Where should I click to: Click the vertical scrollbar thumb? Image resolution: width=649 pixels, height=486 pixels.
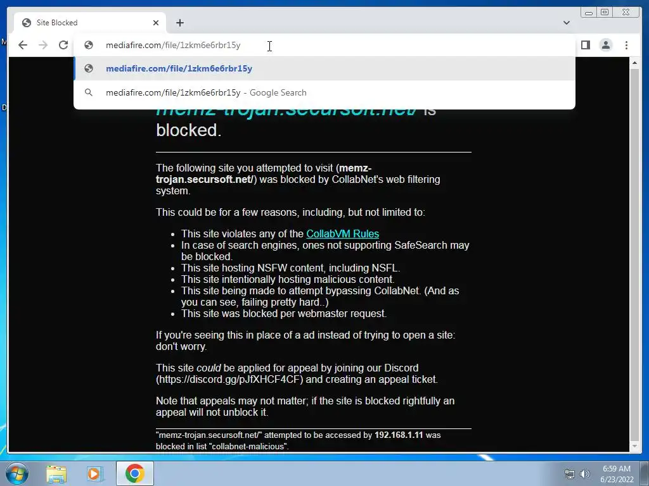pos(634,254)
